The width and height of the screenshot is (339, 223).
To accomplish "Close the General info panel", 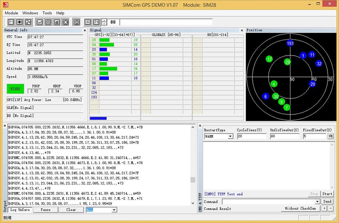I will pos(85,30).
